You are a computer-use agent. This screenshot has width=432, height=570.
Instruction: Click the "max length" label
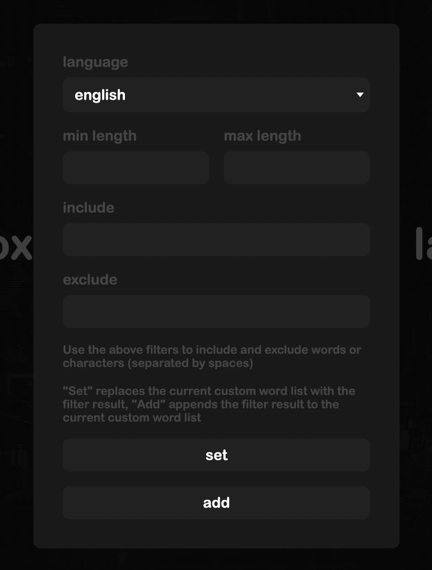tap(262, 136)
